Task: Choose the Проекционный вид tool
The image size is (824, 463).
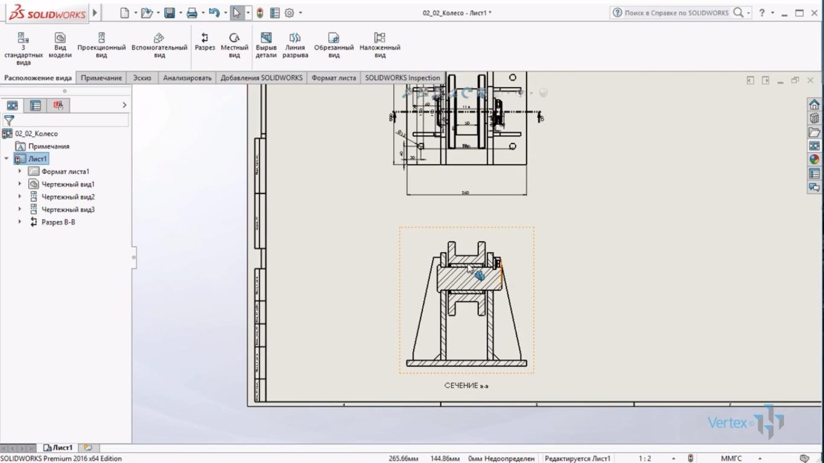Action: (101, 42)
